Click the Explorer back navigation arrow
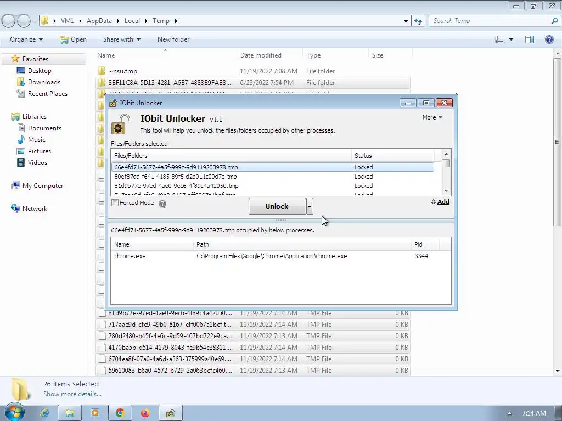562x421 pixels. point(9,21)
